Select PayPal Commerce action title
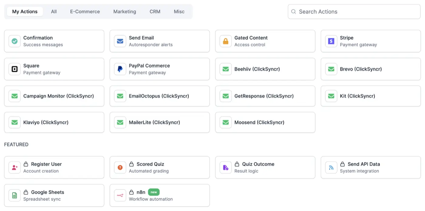This screenshot has width=425, height=211. click(x=149, y=66)
